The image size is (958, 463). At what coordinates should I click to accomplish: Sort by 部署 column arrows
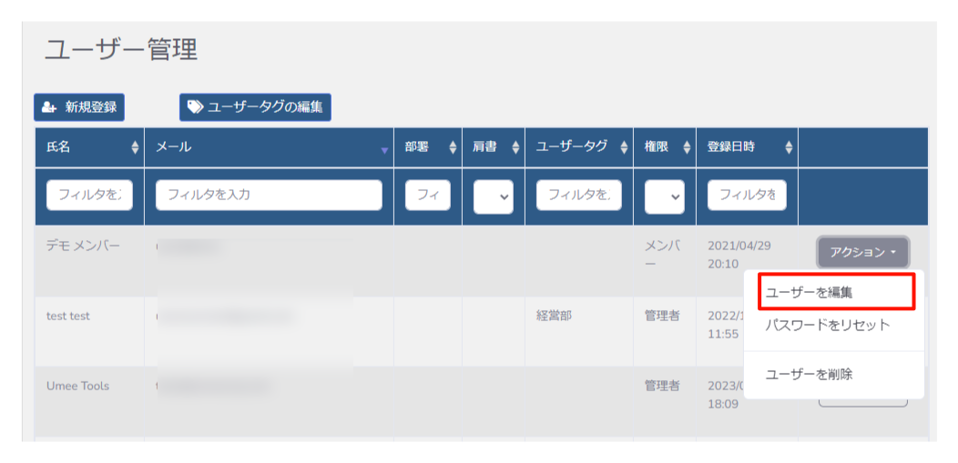453,147
